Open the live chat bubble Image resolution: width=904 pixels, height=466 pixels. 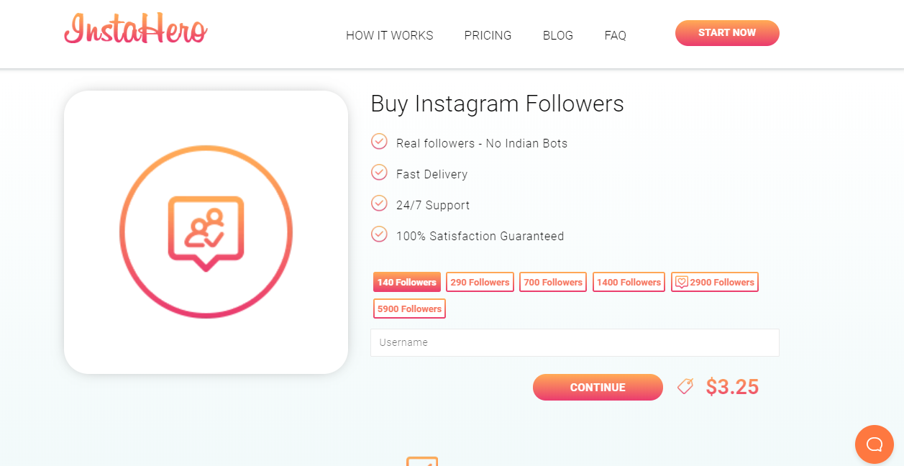point(874,444)
